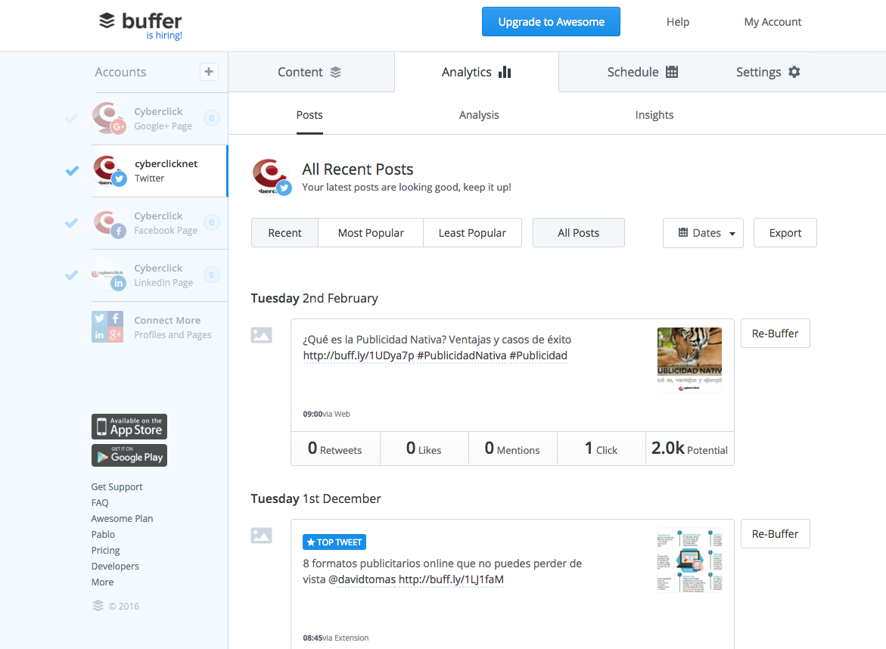886x649 pixels.
Task: Switch to the Insights sub-tab
Action: [x=654, y=115]
